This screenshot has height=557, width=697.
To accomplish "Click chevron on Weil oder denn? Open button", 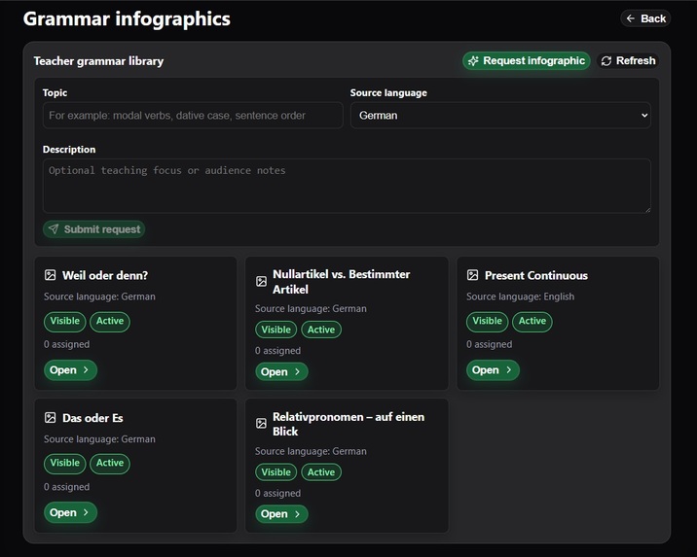I will (86, 369).
